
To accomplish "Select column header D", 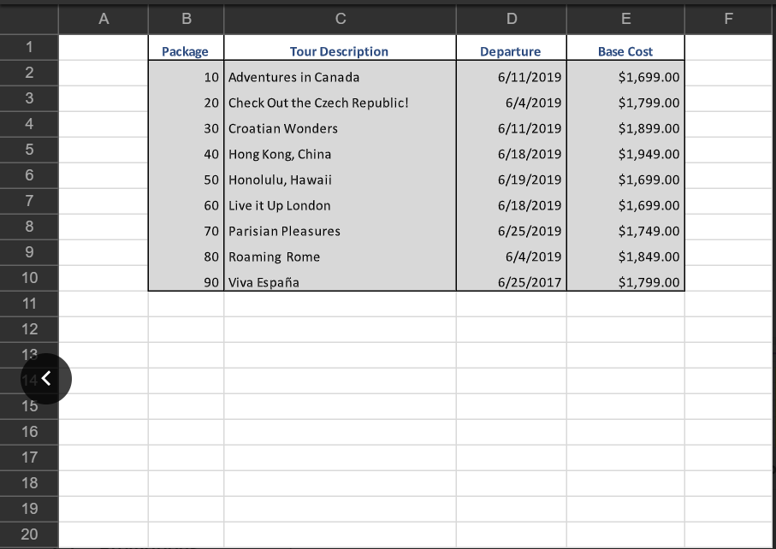I will click(x=511, y=19).
